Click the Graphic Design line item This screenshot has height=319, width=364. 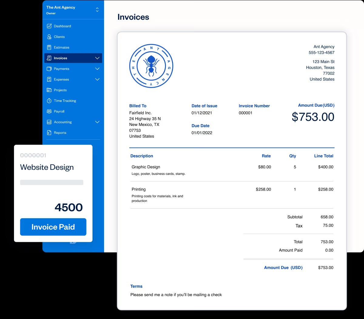146,167
